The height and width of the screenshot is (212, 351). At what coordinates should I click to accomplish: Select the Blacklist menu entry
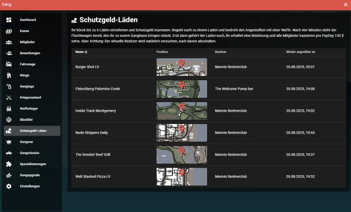32,120
